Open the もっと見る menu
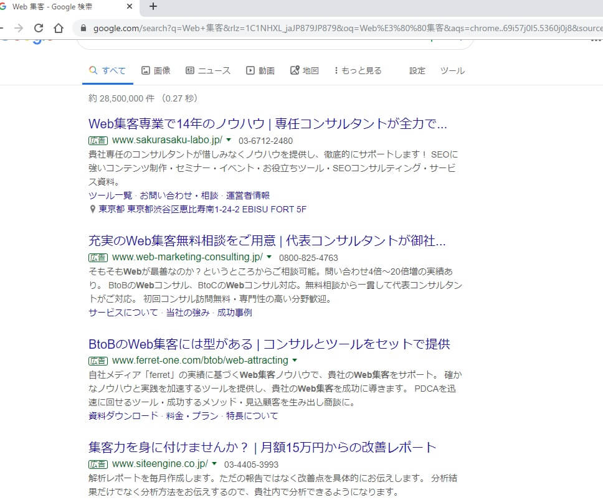This screenshot has height=500, width=603. 358,71
